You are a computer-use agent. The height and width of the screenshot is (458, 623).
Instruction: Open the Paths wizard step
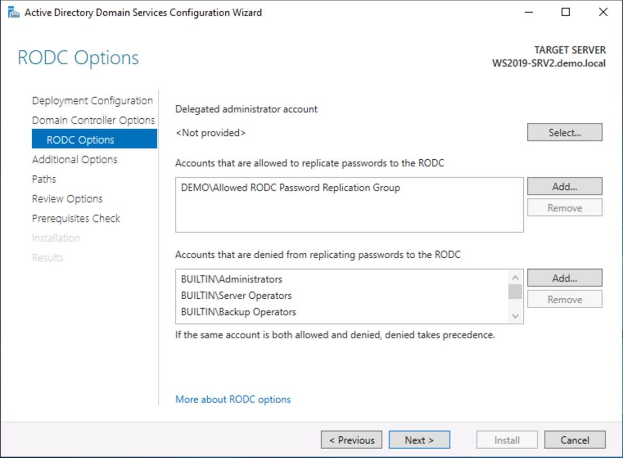tap(44, 179)
